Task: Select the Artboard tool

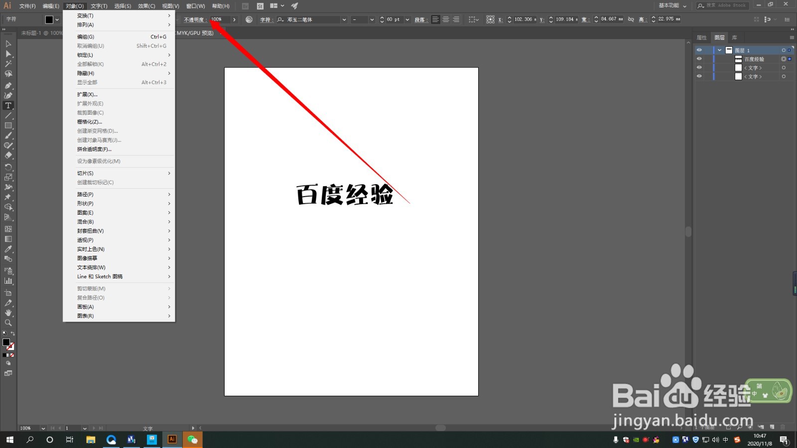Action: click(8, 293)
